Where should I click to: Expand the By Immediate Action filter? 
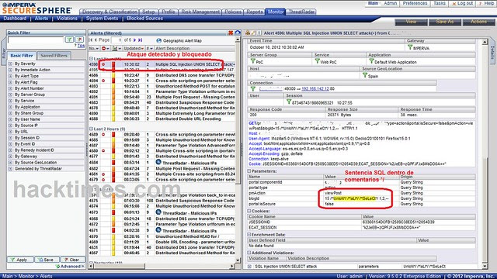click(10, 70)
